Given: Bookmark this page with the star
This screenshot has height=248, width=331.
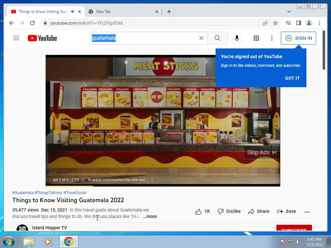Looking at the screenshot, I should point(275,23).
